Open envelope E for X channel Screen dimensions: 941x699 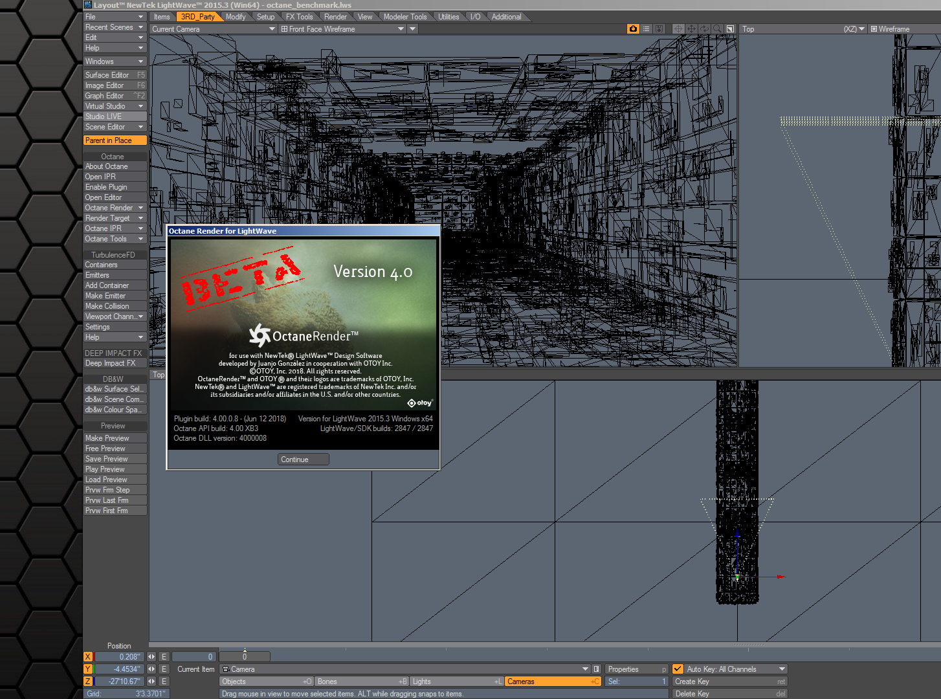tap(164, 657)
